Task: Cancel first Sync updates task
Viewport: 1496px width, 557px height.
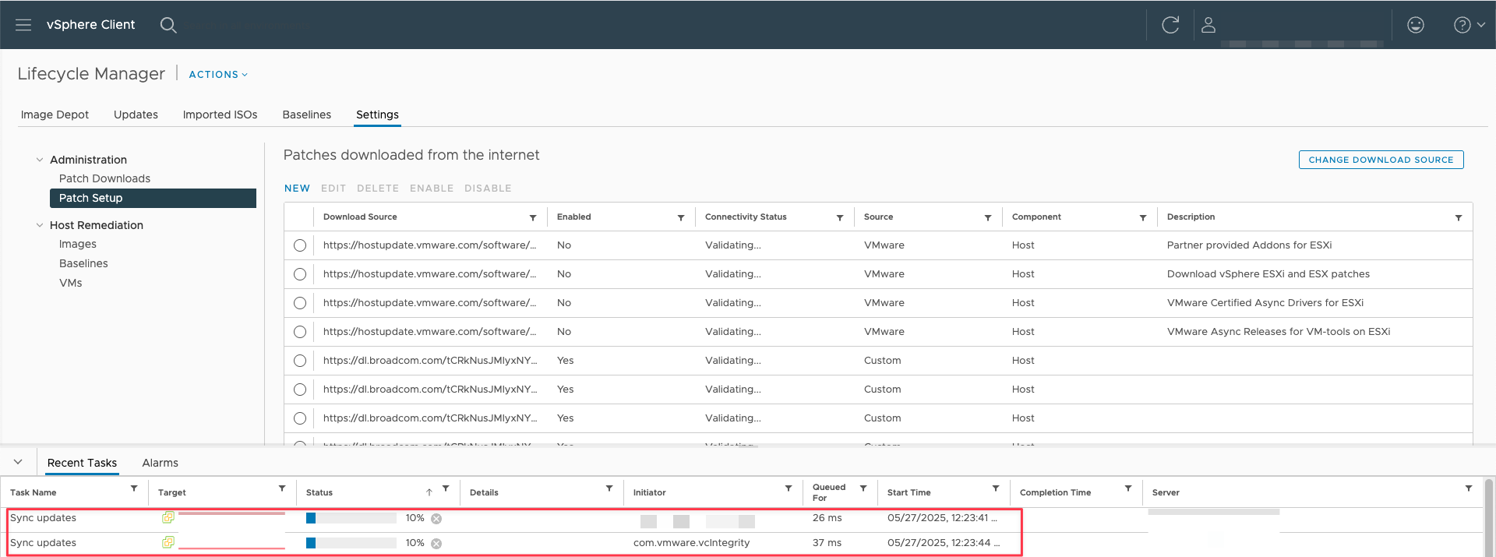Action: 436,519
